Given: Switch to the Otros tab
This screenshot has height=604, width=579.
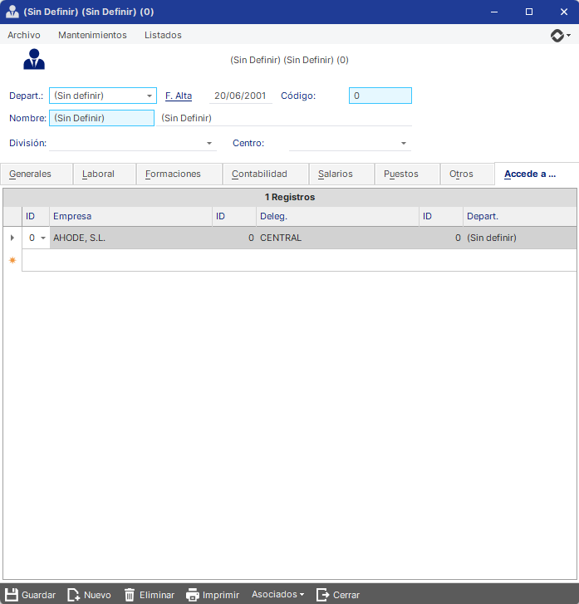Looking at the screenshot, I should click(x=468, y=174).
